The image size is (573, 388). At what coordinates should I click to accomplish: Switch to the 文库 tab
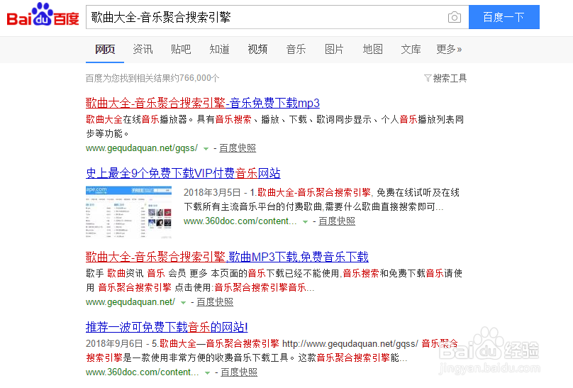411,50
